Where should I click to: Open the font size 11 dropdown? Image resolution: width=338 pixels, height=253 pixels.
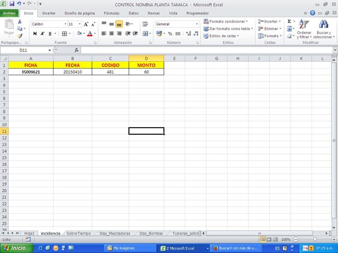point(79,24)
